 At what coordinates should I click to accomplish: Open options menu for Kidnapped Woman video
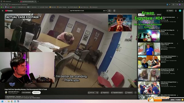coord(178,82)
